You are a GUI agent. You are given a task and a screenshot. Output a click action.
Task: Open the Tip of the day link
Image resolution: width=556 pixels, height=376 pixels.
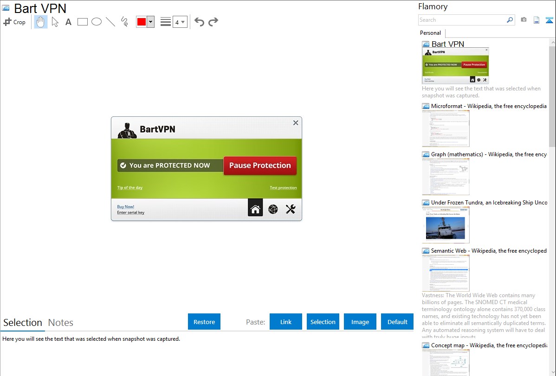[130, 187]
